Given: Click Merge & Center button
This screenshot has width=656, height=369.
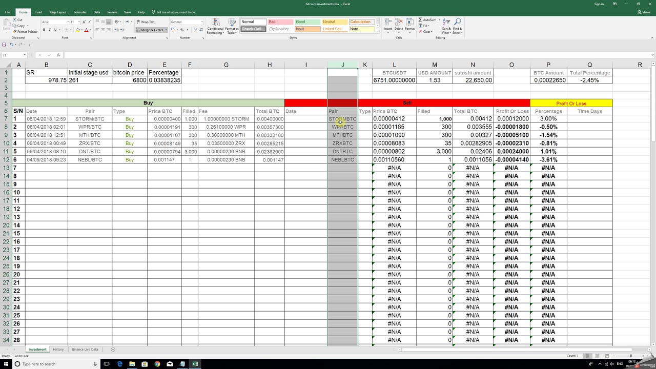Looking at the screenshot, I should [150, 30].
